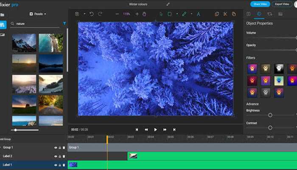Viewport: 297px width, 170px height.
Task: Hide the Label 2 track
Action: [56, 156]
